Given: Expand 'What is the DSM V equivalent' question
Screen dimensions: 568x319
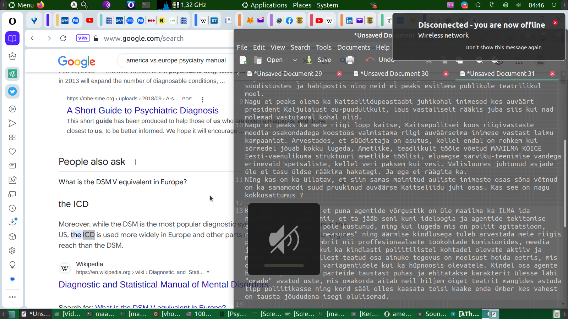Looking at the screenshot, I should coord(123,182).
